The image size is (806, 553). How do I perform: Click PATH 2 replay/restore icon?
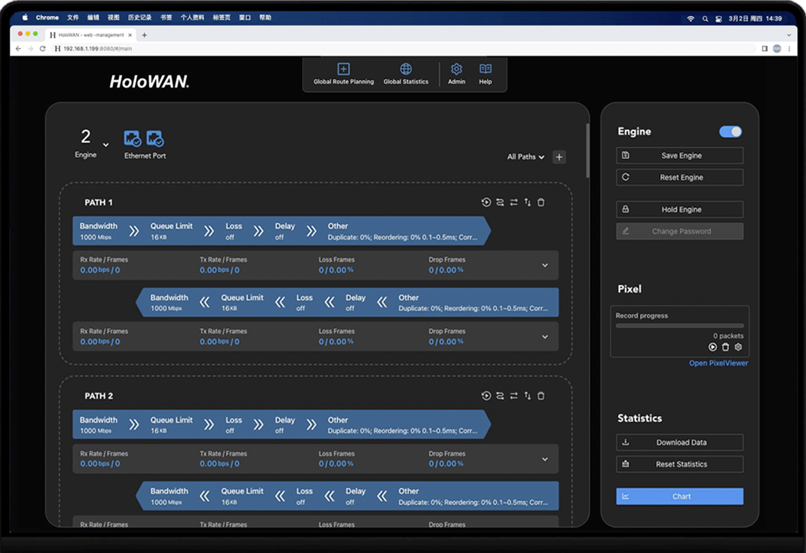coord(486,396)
